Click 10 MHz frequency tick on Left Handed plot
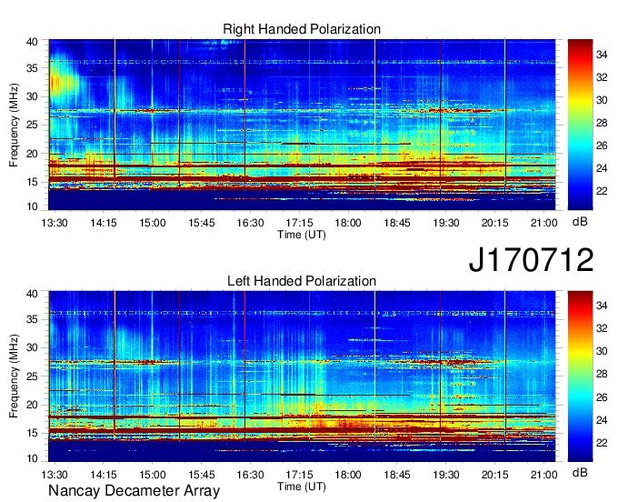This screenshot has width=618, height=502. [x=32, y=458]
